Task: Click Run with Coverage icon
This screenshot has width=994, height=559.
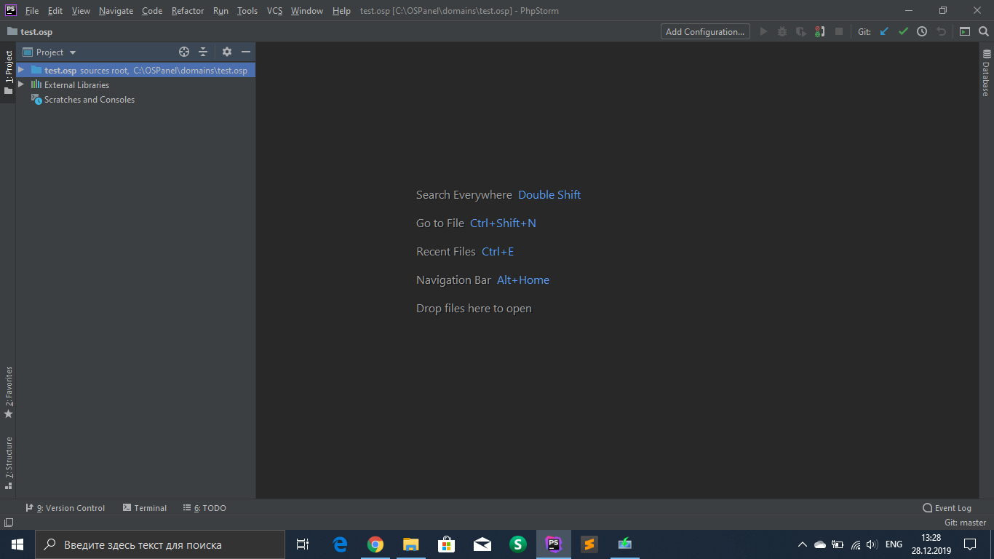Action: coord(801,31)
